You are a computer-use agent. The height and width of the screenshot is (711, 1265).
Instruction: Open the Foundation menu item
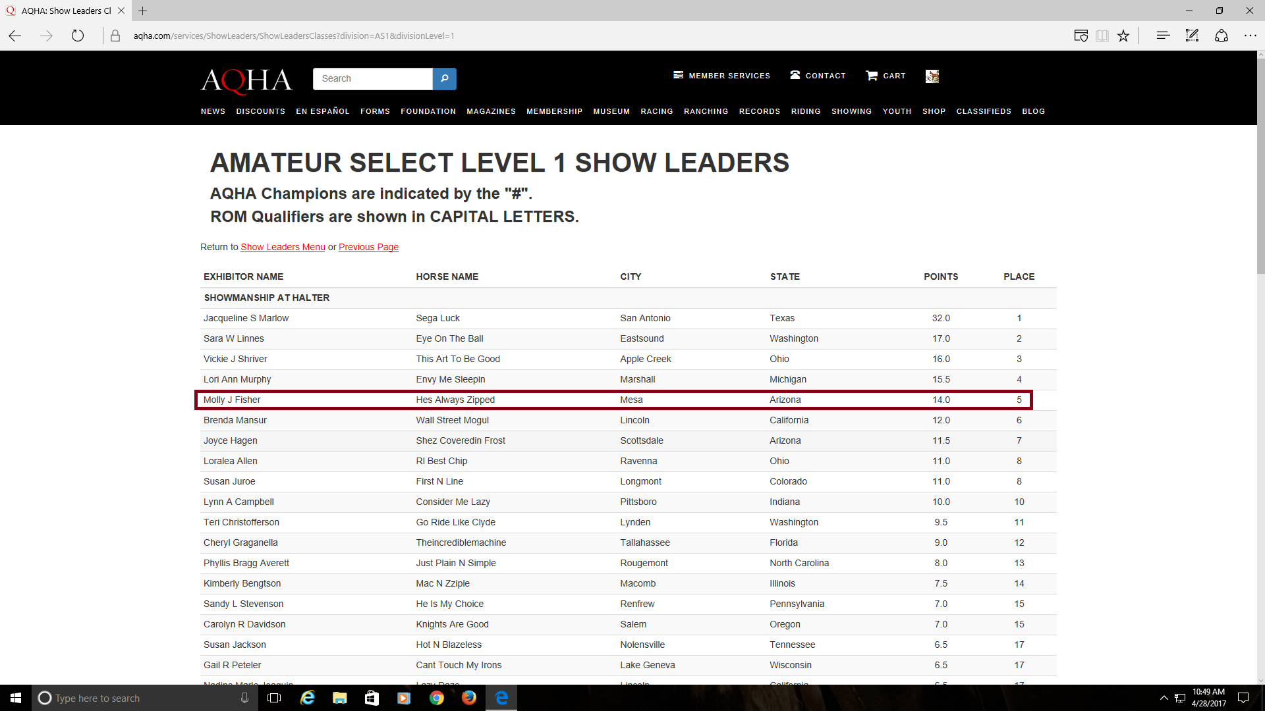tap(428, 111)
